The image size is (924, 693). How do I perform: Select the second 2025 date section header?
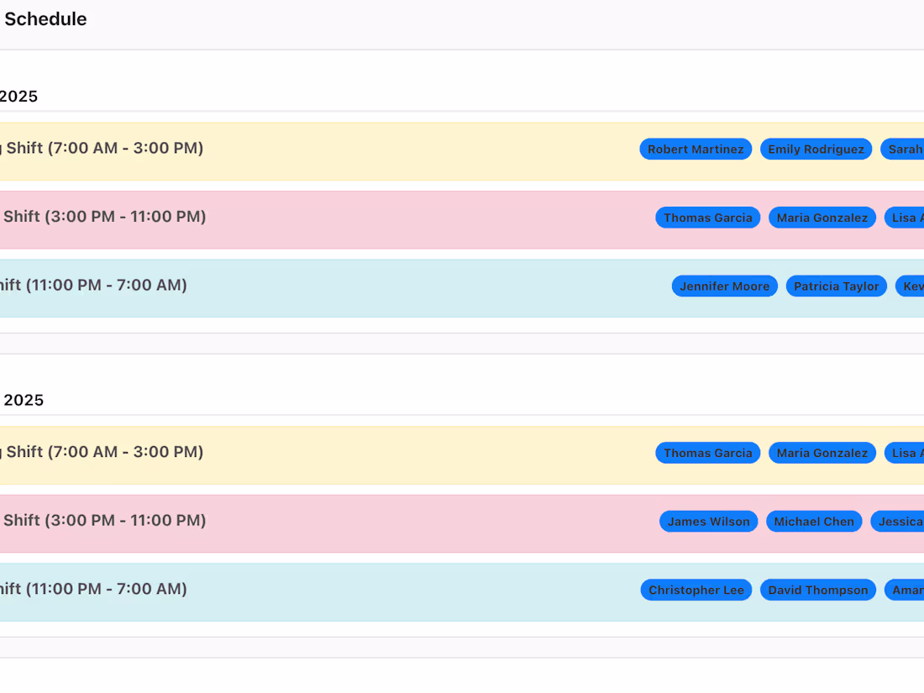[25, 400]
